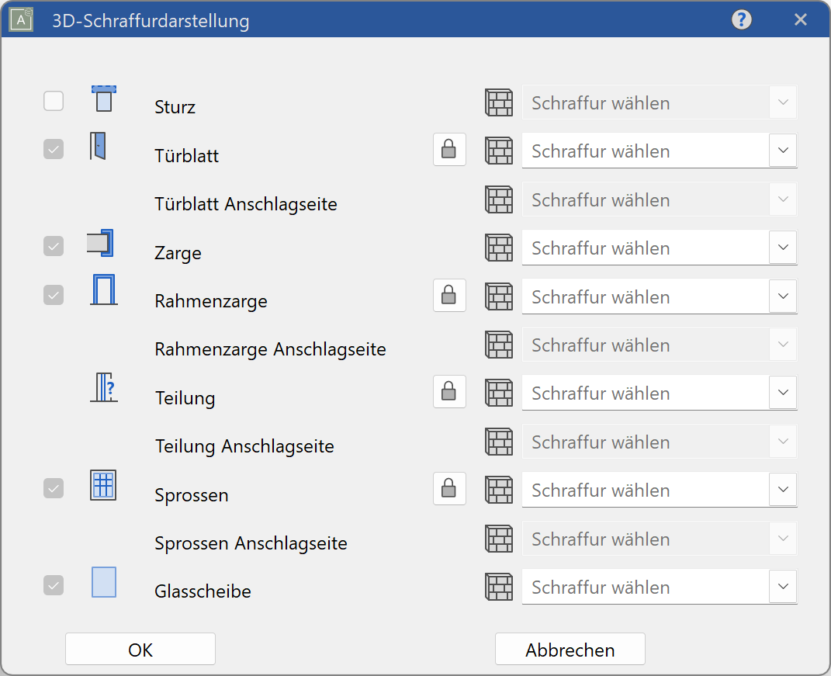Click the Sturz label text
The width and height of the screenshot is (831, 676).
click(175, 107)
